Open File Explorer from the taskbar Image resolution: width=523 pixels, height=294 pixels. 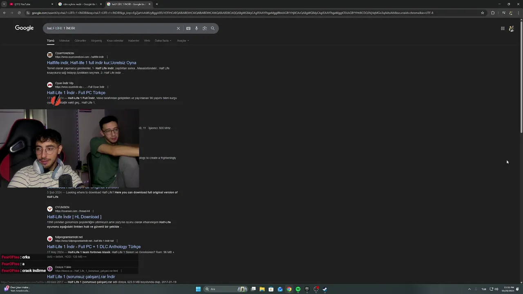[x=262, y=289]
